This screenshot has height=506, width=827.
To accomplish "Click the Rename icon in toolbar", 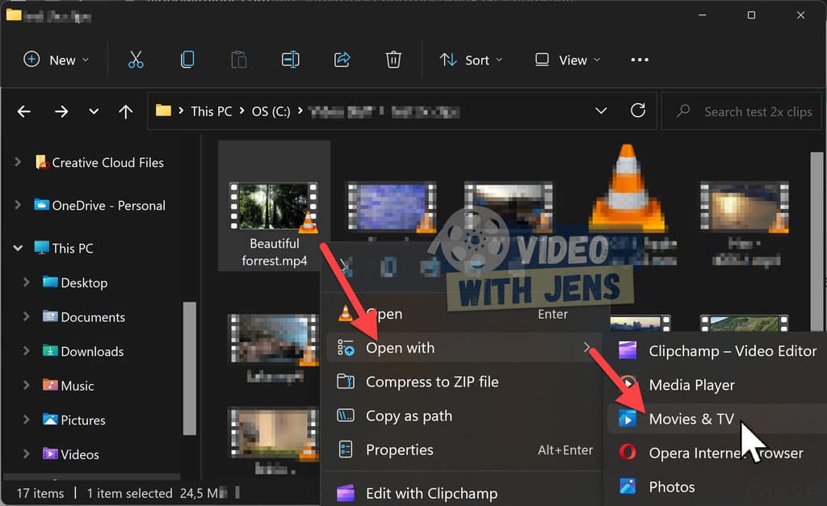I will click(x=290, y=60).
